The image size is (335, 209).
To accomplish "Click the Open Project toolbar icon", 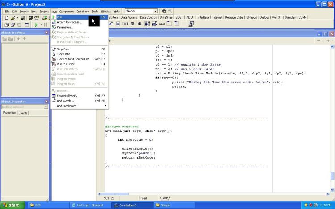I will pyautogui.click(x=37, y=18).
